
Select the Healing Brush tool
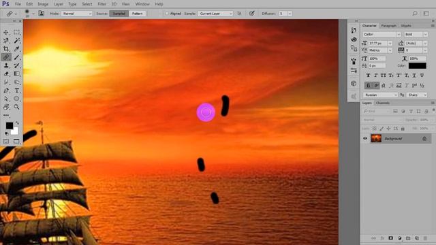pos(6,57)
